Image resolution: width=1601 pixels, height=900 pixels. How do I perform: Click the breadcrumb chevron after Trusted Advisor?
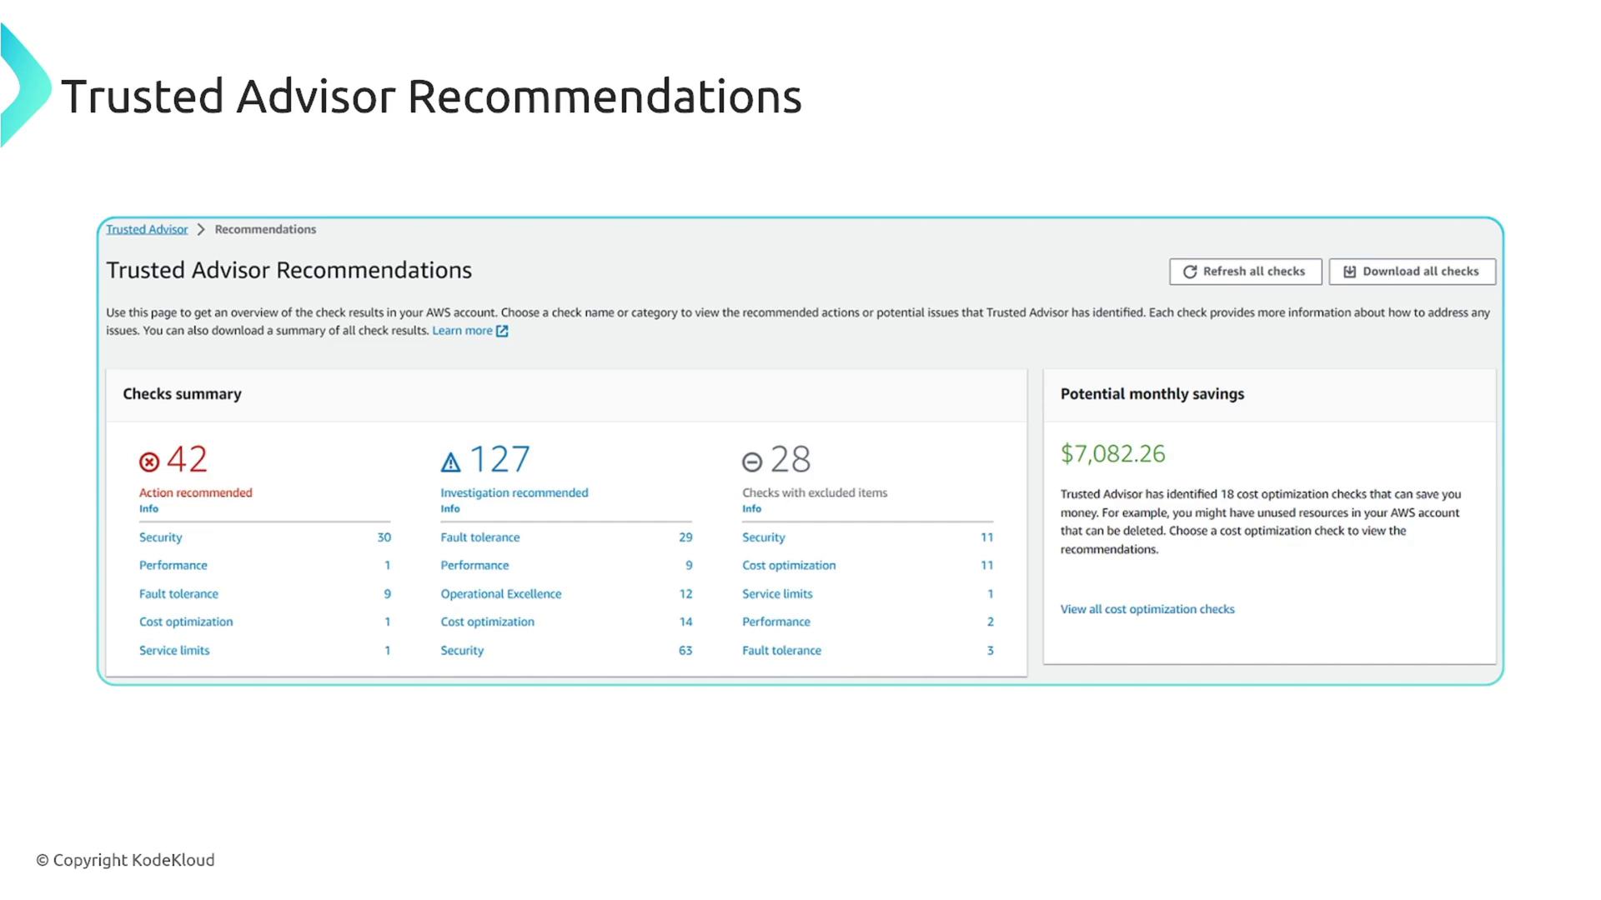(201, 229)
